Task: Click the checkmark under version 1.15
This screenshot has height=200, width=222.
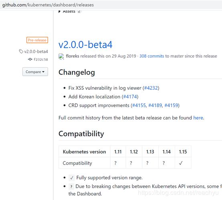Action: click(181, 163)
